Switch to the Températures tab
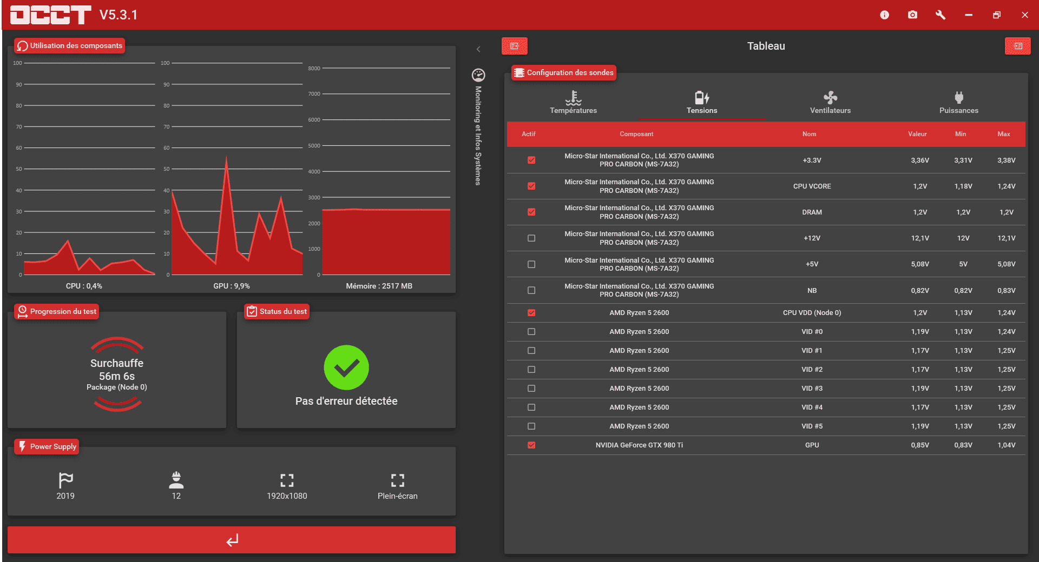The width and height of the screenshot is (1039, 562). tap(573, 103)
